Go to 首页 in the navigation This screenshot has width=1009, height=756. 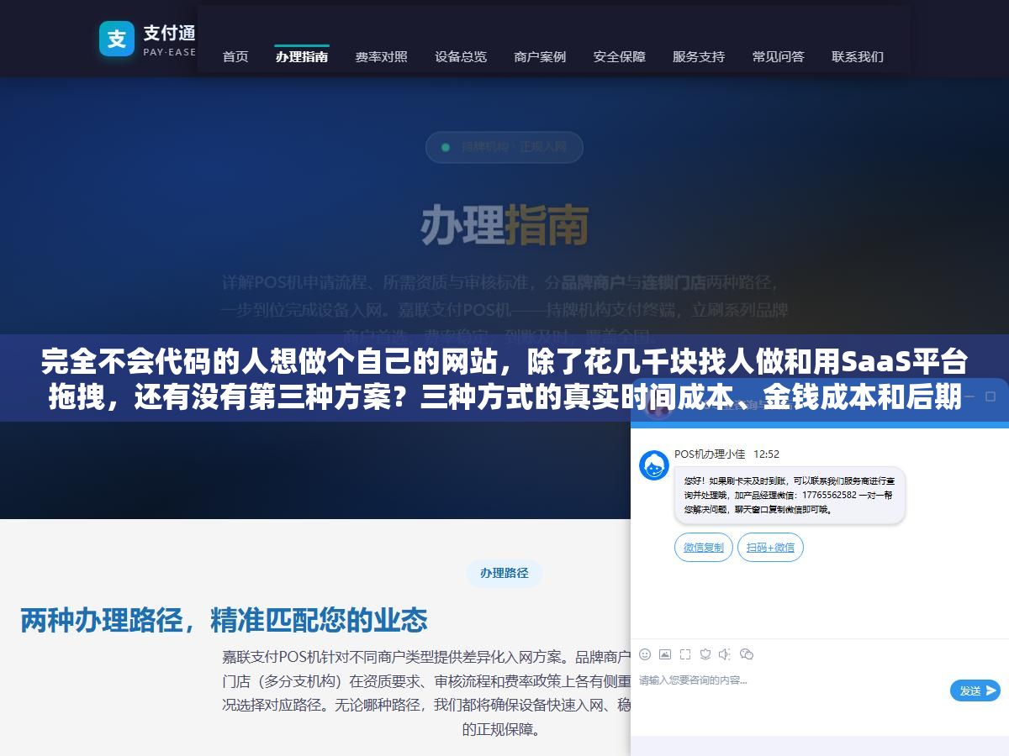click(235, 56)
